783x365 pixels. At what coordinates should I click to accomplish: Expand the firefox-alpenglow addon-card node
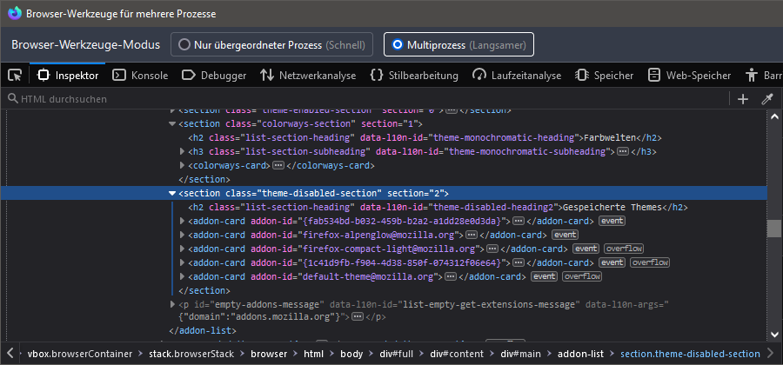182,235
